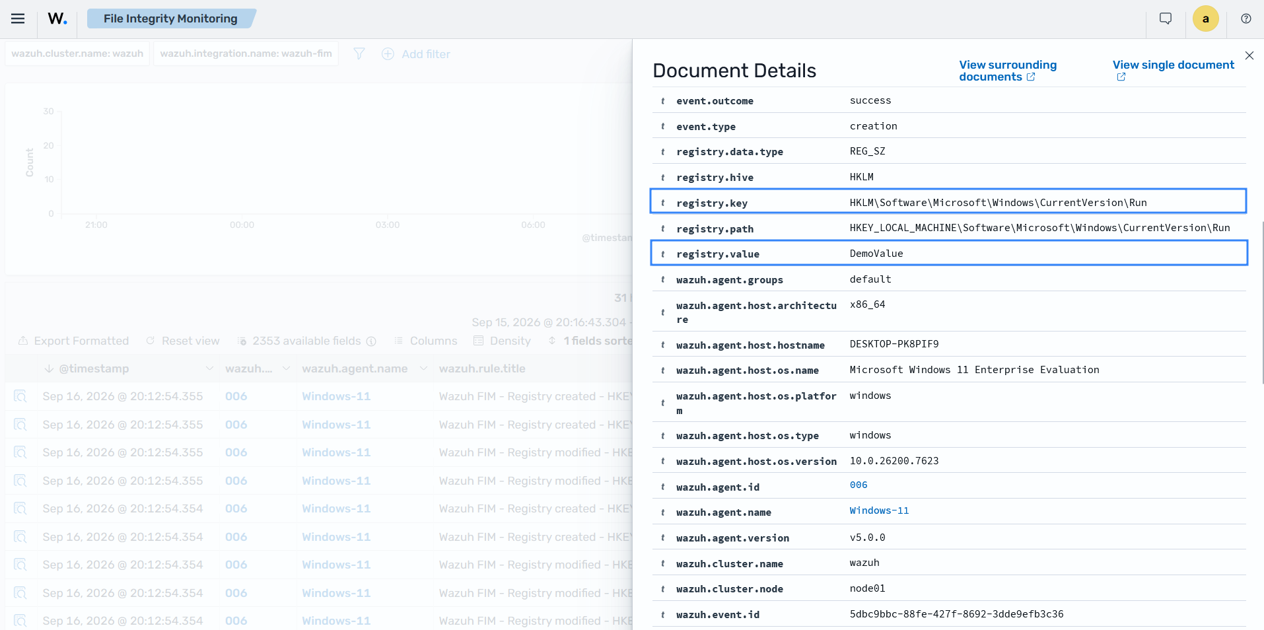The height and width of the screenshot is (630, 1264).
Task: Click the agent ID link 006 in details
Action: [x=859, y=485]
